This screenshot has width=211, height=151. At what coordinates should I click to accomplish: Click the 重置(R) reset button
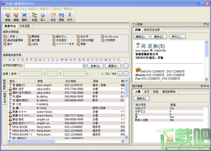(113, 66)
